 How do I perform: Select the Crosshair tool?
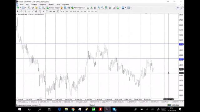[21, 11]
